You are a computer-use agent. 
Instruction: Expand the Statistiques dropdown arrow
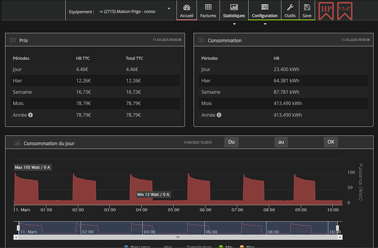[x=234, y=24]
